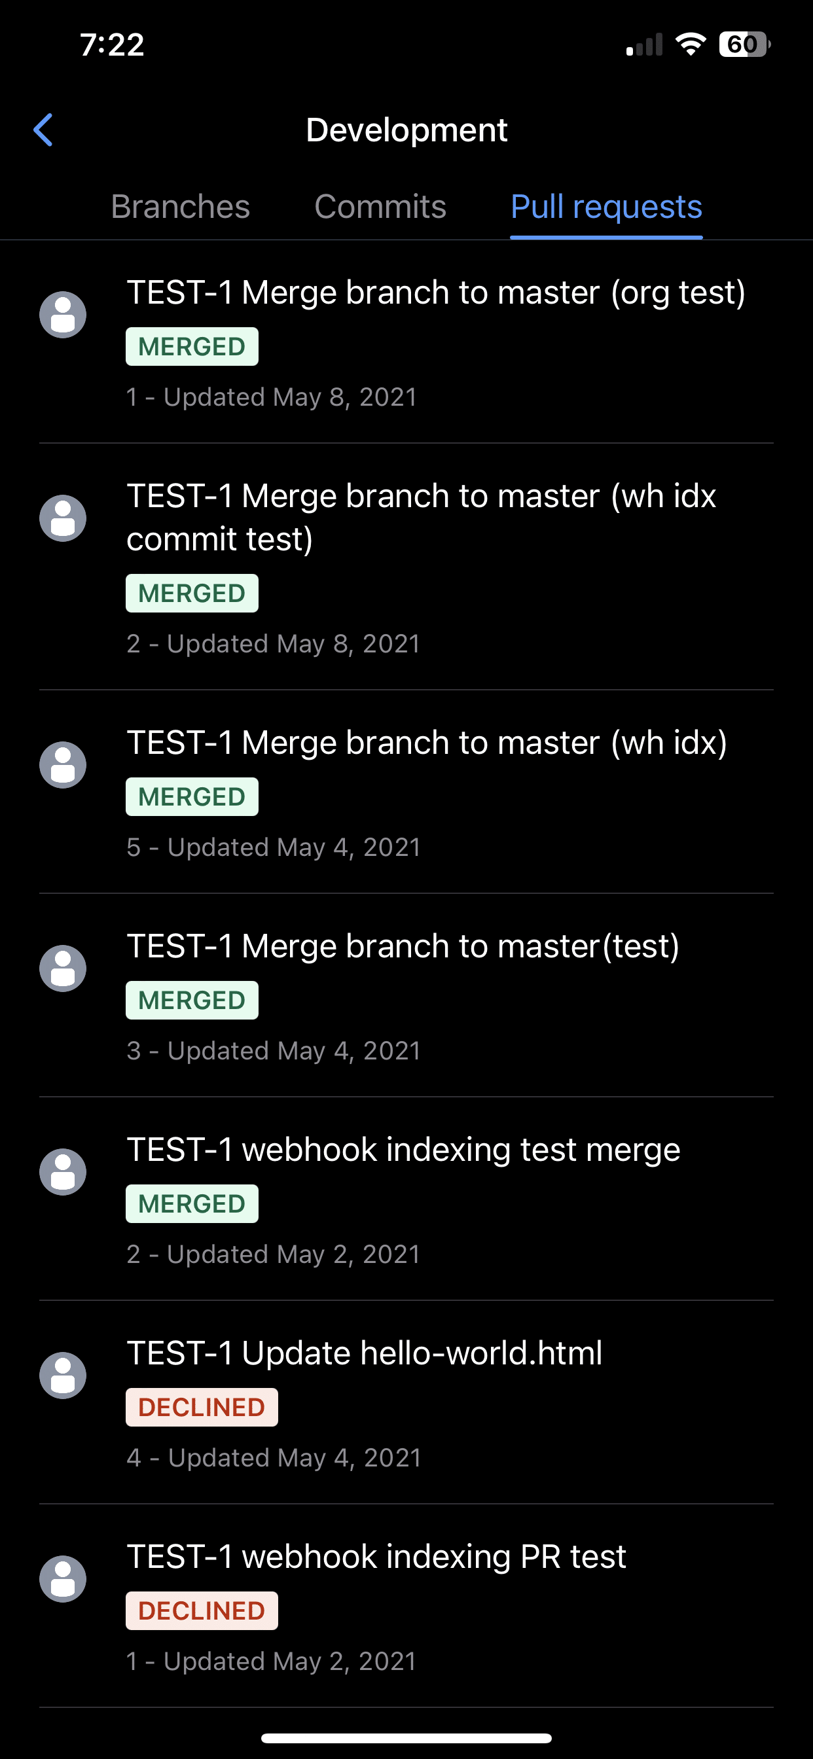Switch to the Branches tab
Image resolution: width=813 pixels, height=1759 pixels.
[181, 206]
